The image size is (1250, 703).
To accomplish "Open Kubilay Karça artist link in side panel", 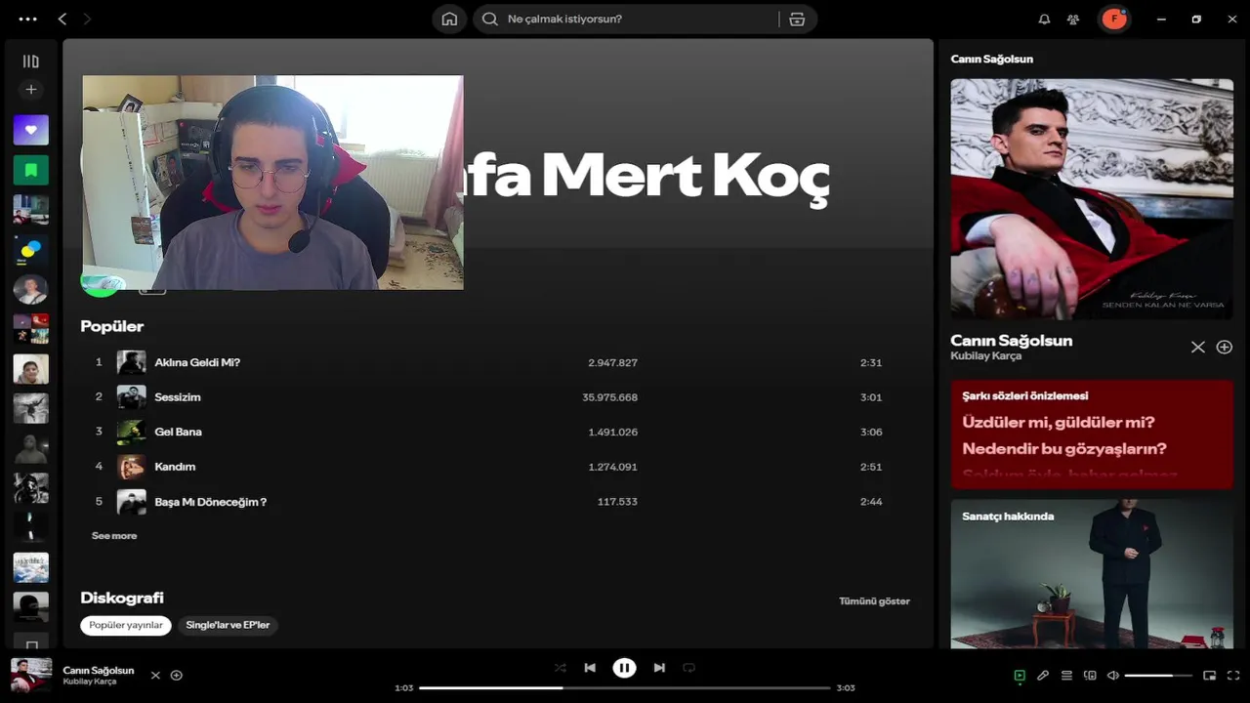I will click(x=985, y=356).
